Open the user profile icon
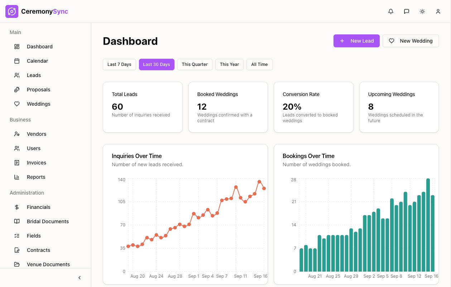The width and height of the screenshot is (451, 287). [x=438, y=11]
